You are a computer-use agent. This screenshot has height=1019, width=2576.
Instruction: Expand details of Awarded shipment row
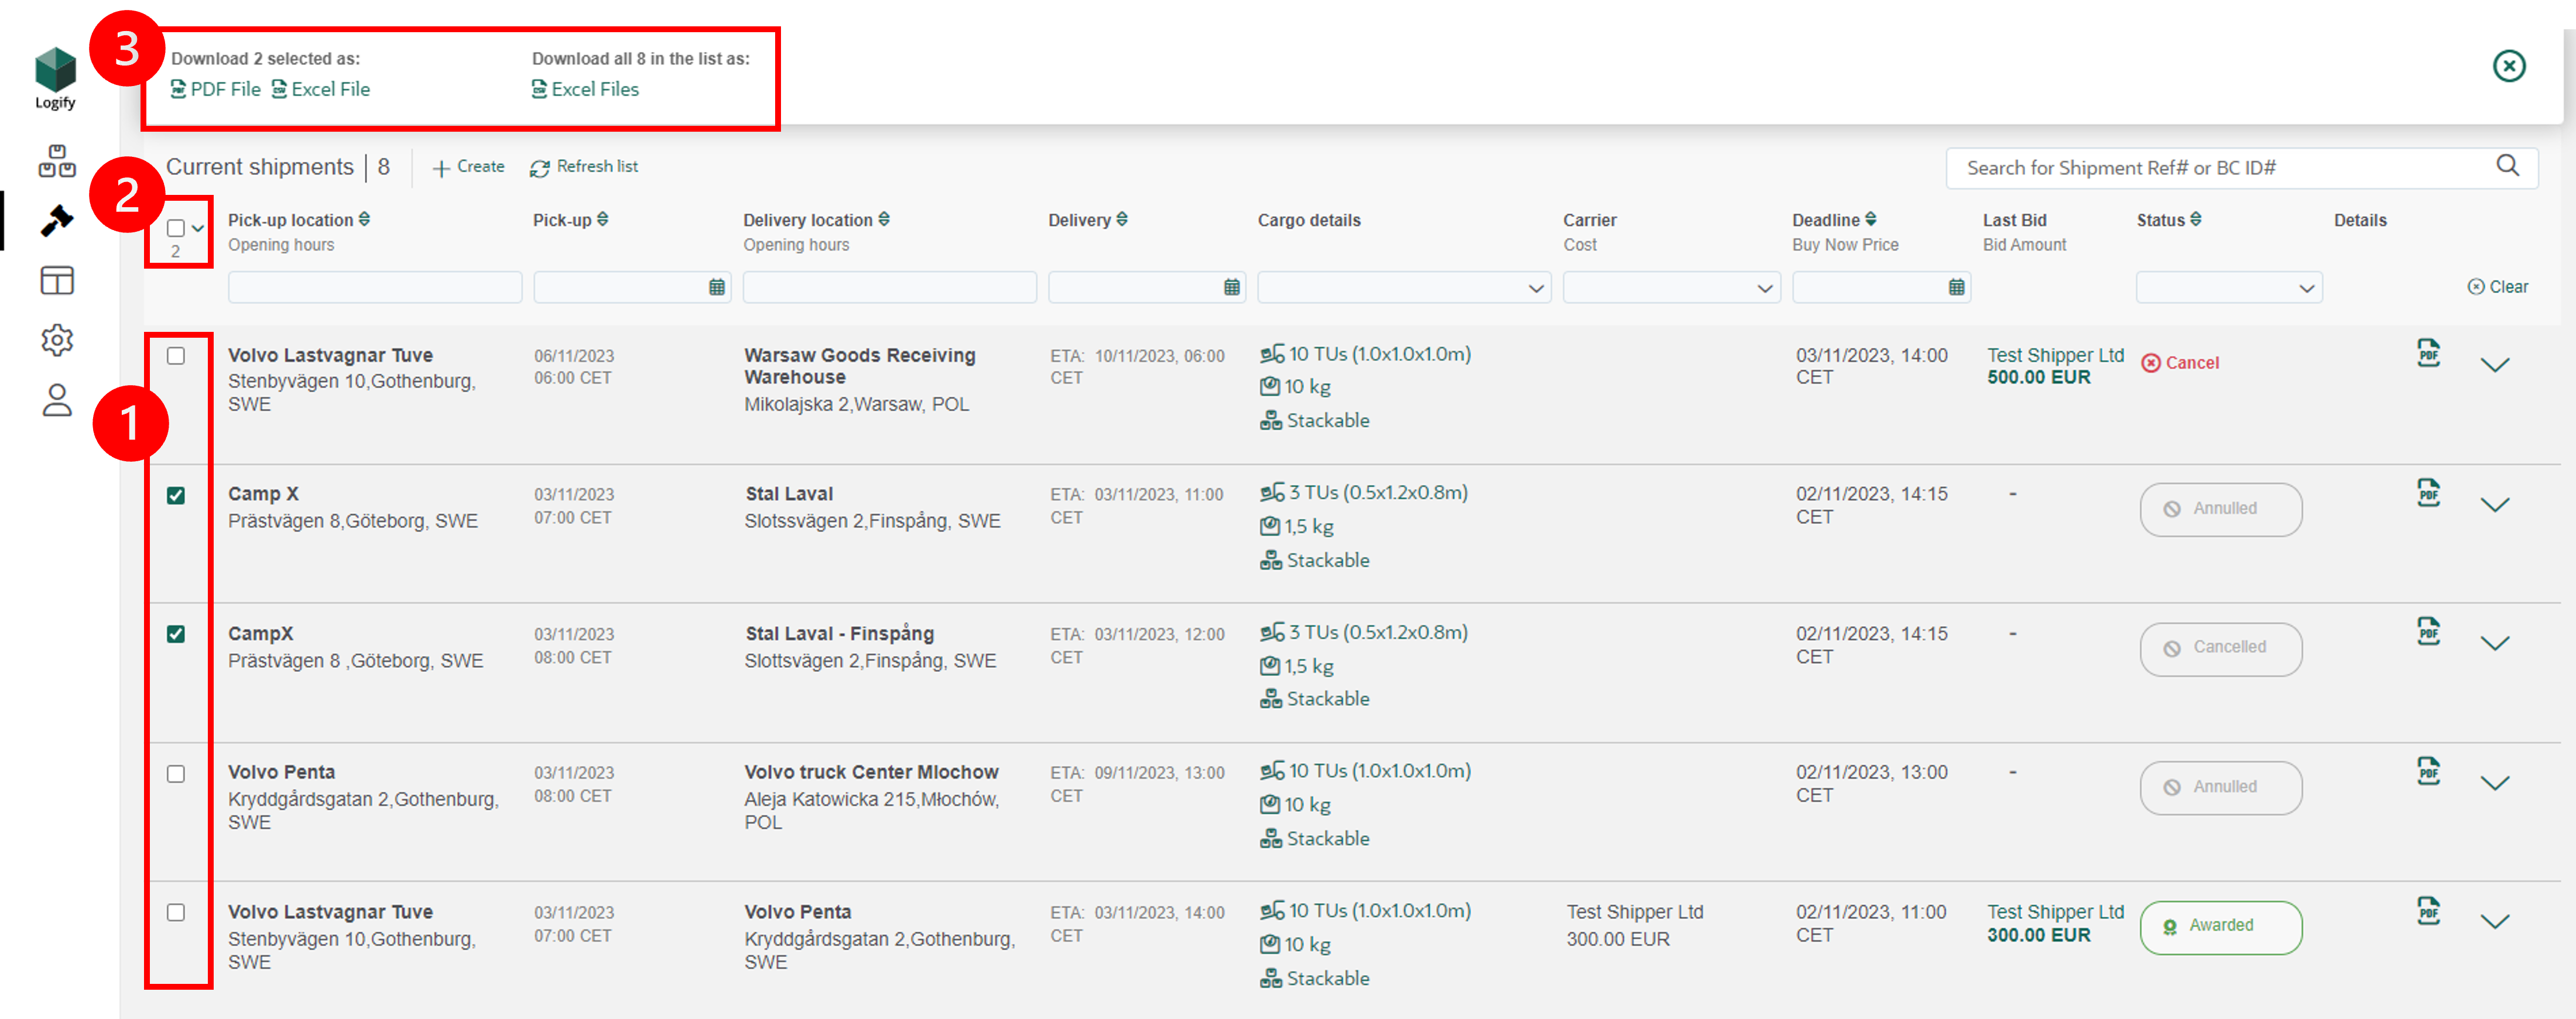2496,922
